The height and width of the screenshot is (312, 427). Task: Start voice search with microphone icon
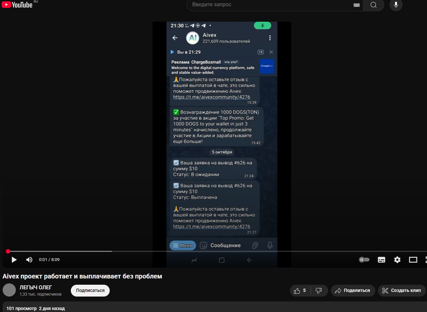point(396,5)
